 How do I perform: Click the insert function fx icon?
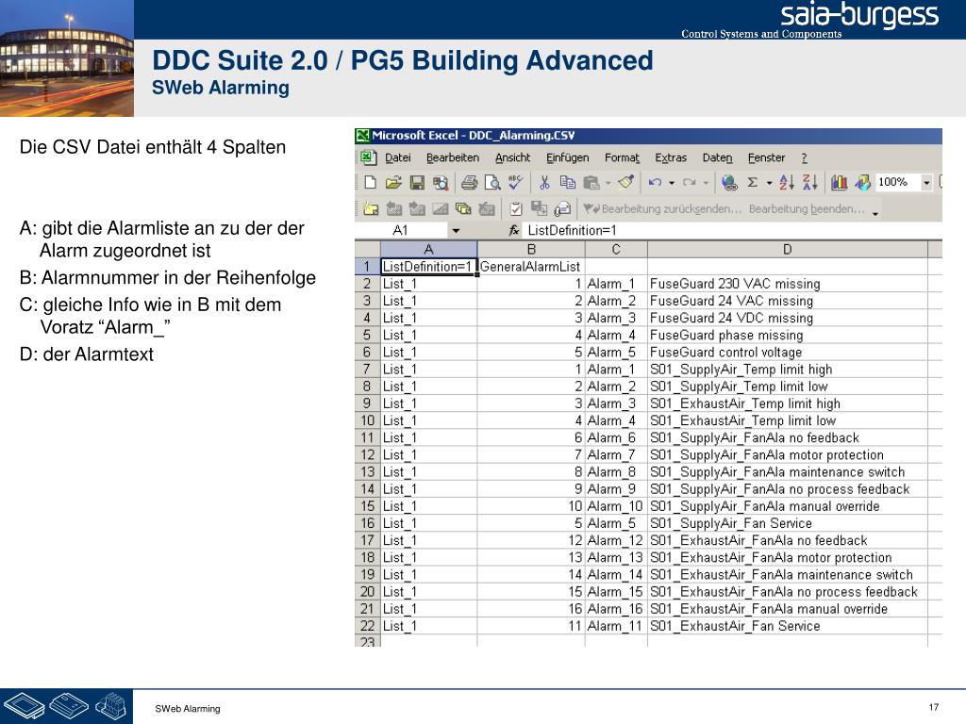click(x=514, y=230)
